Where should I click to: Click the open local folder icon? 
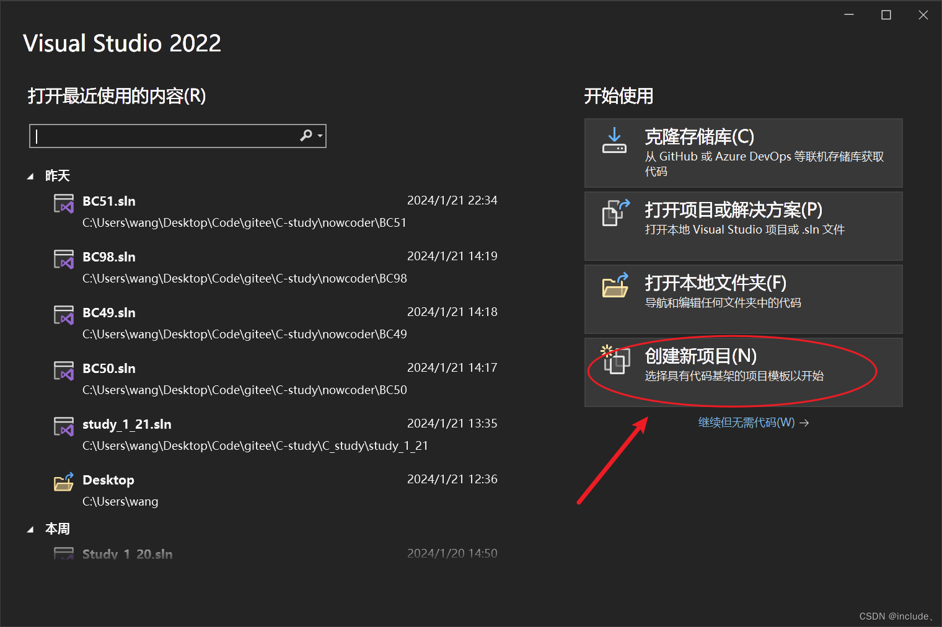click(616, 285)
